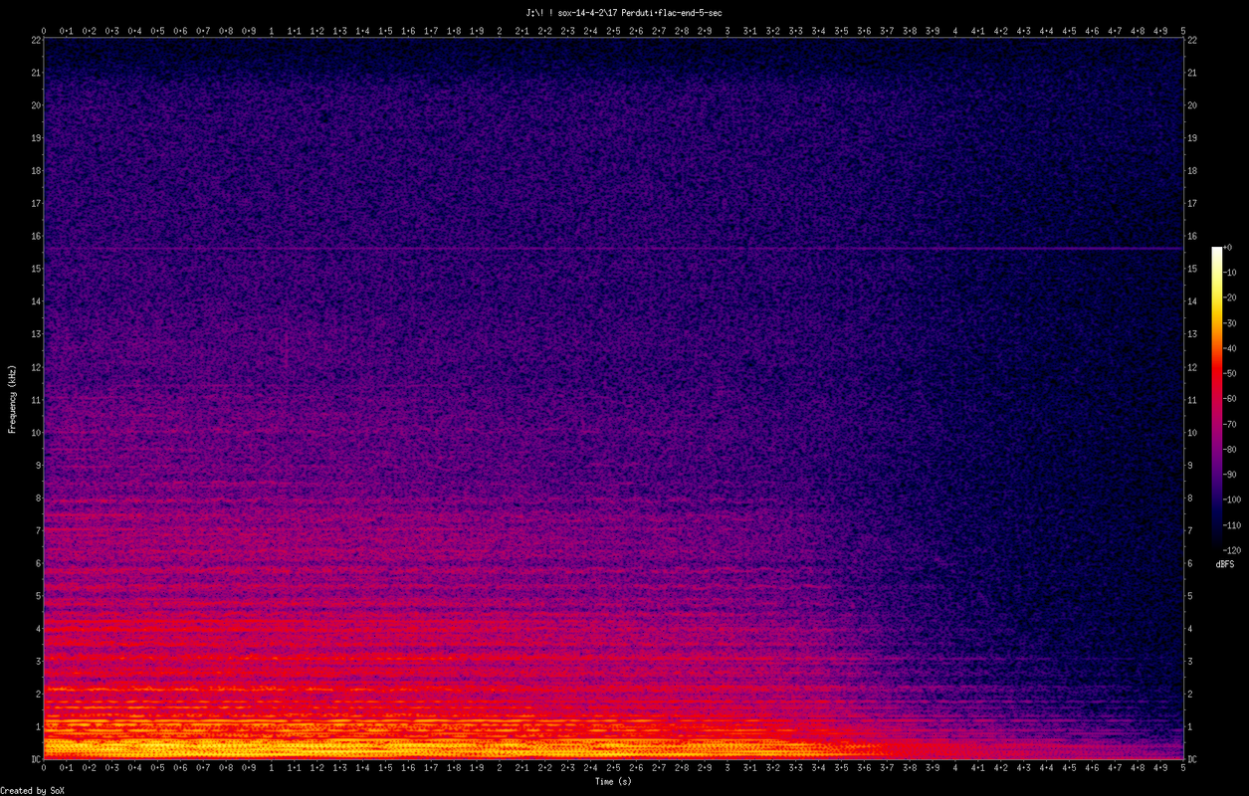Click the "dBFS" label under color scale
Image resolution: width=1249 pixels, height=796 pixels.
point(1226,564)
